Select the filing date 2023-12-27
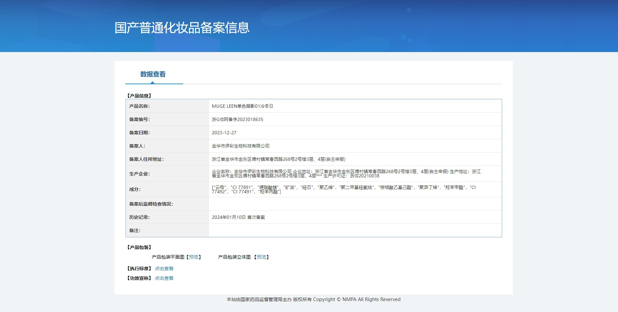This screenshot has height=312, width=618. [224, 133]
